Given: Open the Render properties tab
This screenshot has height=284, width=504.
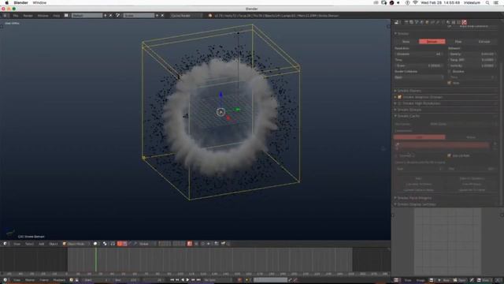Looking at the screenshot, I should click(x=406, y=22).
